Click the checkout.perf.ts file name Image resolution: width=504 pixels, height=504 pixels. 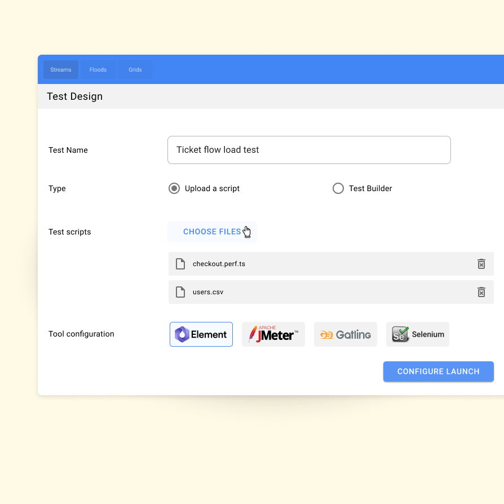click(x=219, y=264)
